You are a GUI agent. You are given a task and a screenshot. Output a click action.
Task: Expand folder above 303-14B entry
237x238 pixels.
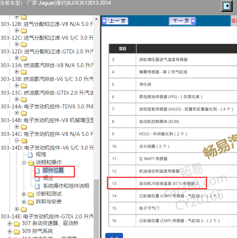(x=17, y=113)
